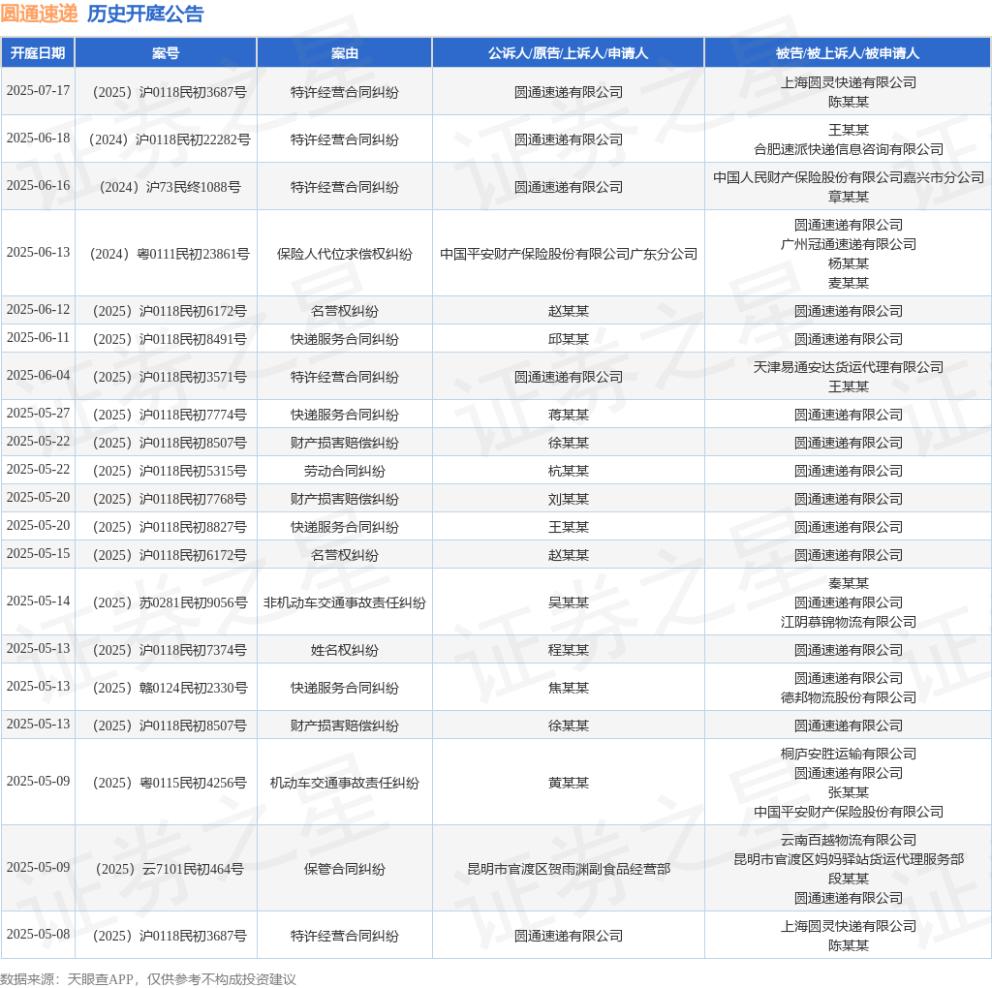The width and height of the screenshot is (992, 988).
Task: Click plaintiff 杭某某
Action: pos(568,471)
